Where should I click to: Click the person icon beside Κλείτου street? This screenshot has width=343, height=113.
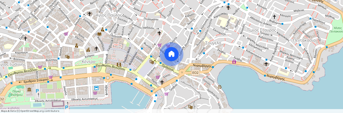[77, 46]
